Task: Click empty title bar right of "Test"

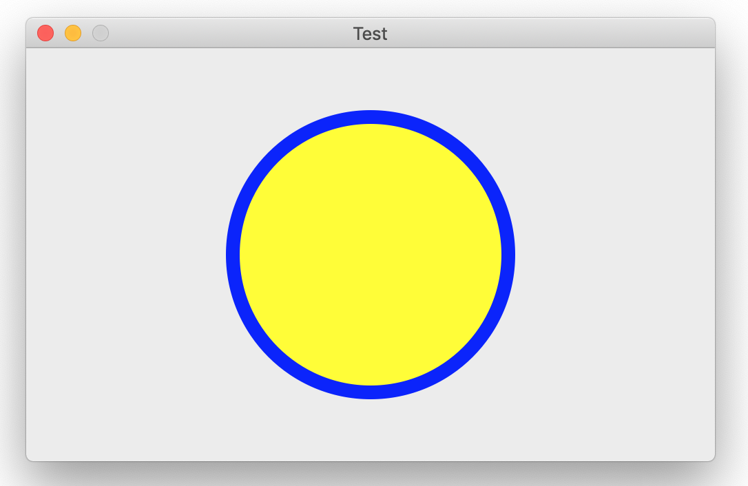Action: coord(551,33)
